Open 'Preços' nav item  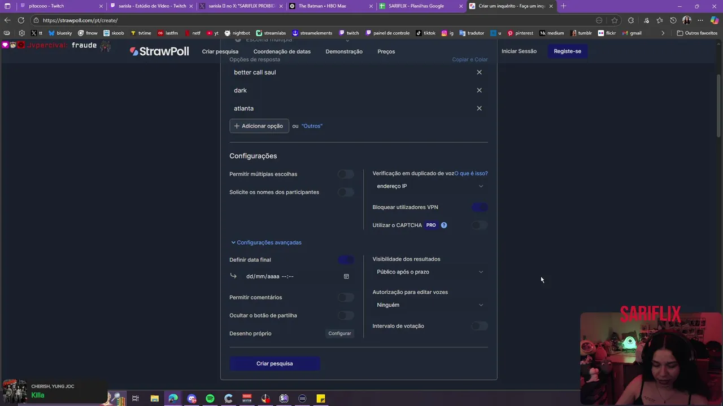[x=386, y=51]
